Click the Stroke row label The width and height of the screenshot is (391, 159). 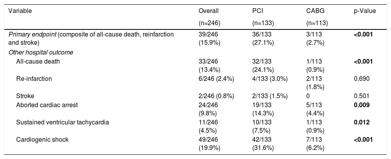coord(24,95)
